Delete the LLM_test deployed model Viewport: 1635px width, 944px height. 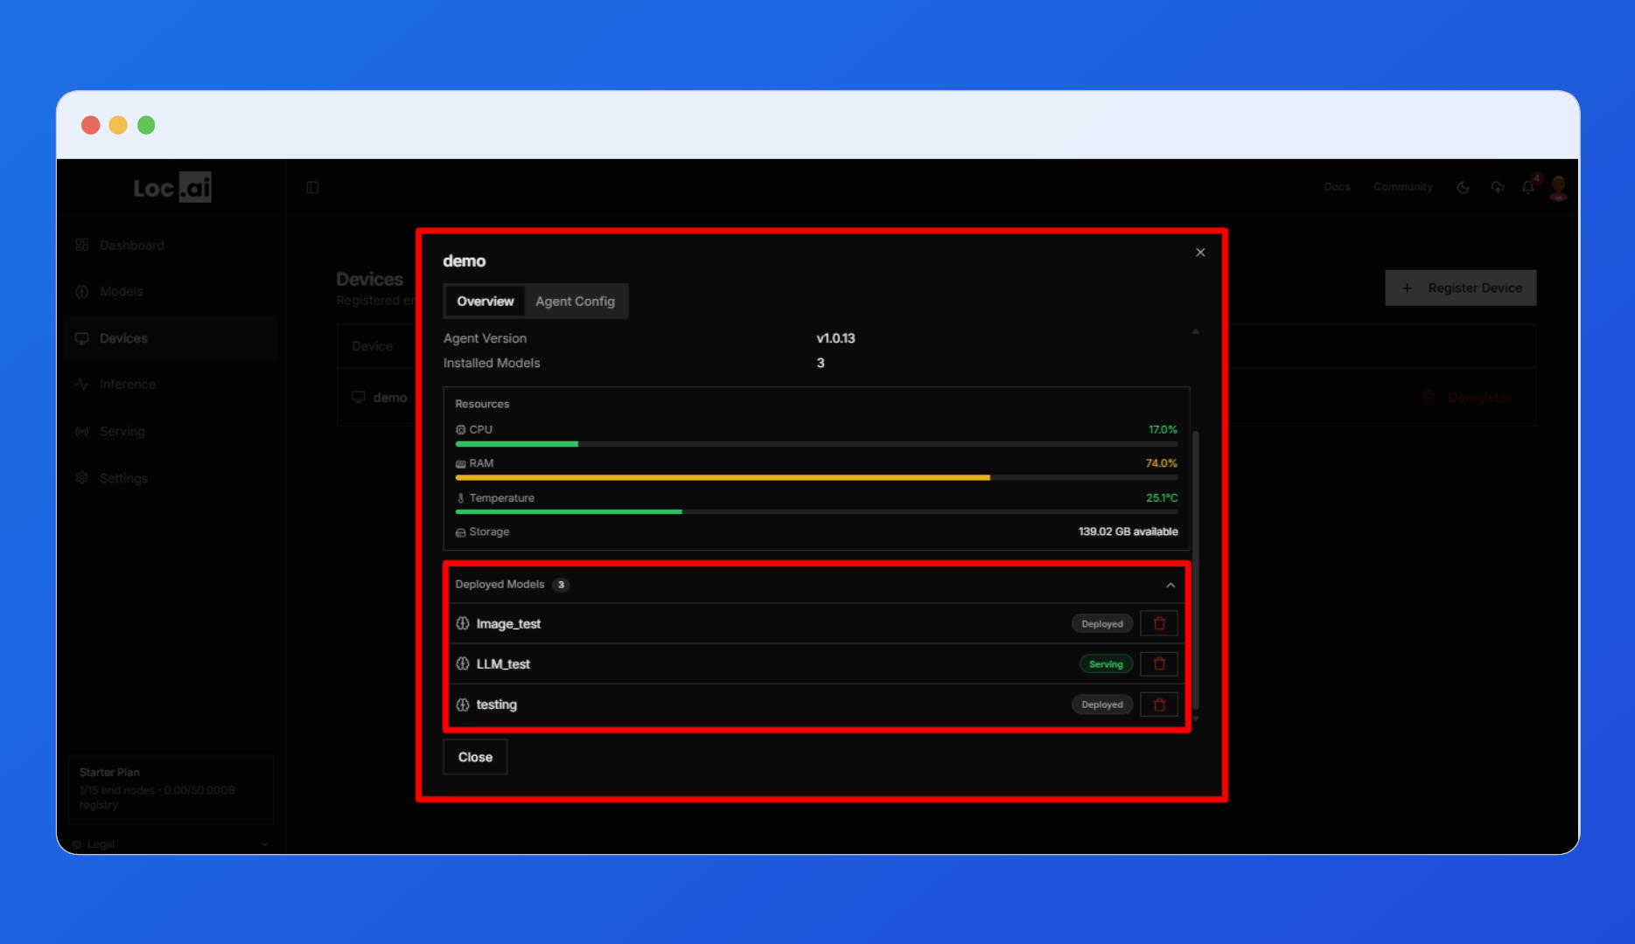click(x=1159, y=663)
